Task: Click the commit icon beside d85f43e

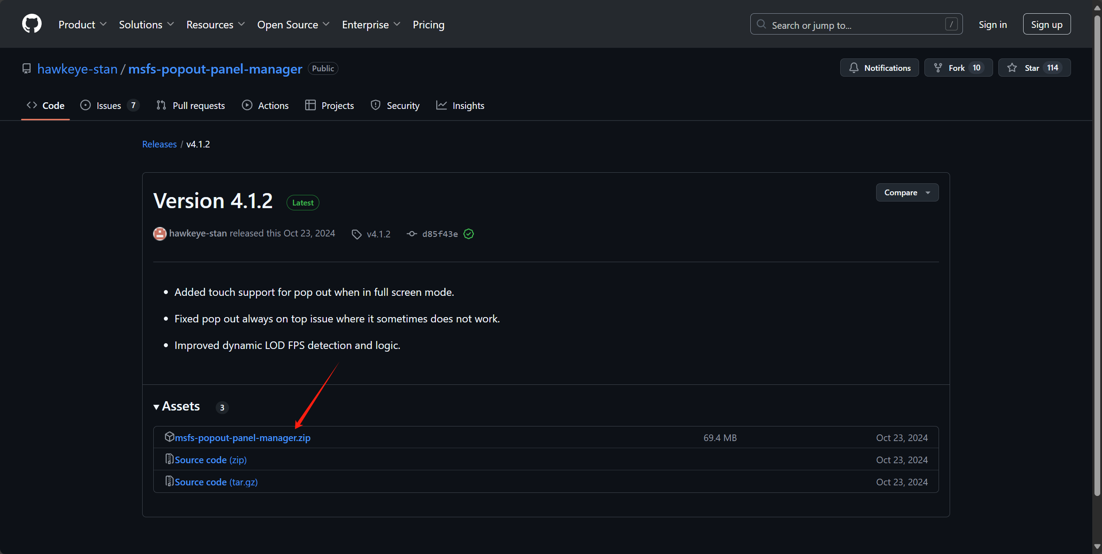Action: [x=412, y=234]
